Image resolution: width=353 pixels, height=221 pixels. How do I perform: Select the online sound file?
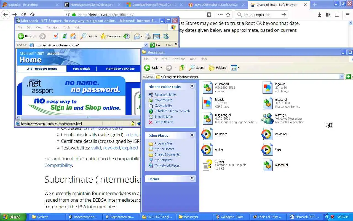pos(207,149)
